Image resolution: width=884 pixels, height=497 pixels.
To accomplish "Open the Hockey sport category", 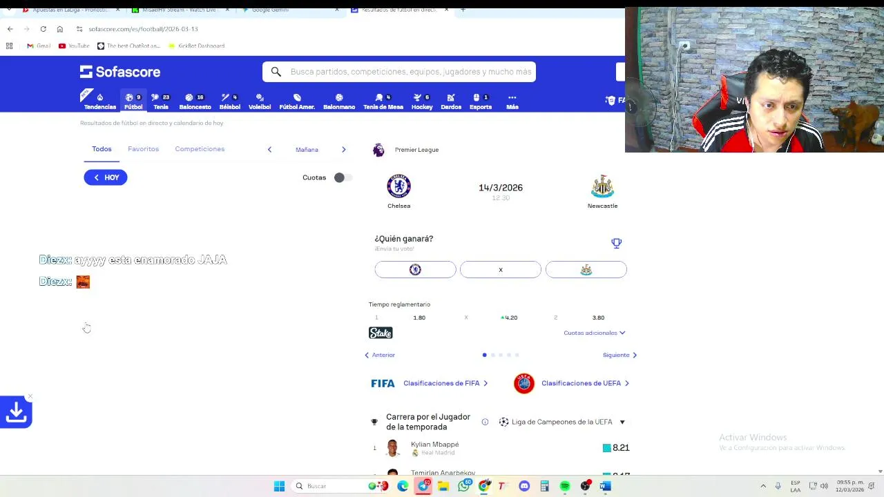I will tap(422, 101).
